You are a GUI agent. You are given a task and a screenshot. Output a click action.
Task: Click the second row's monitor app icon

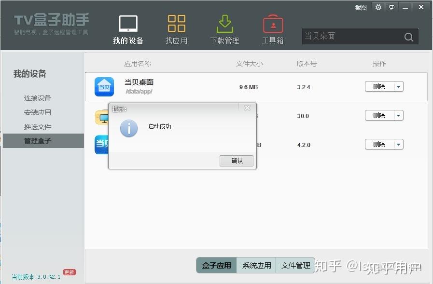102,117
